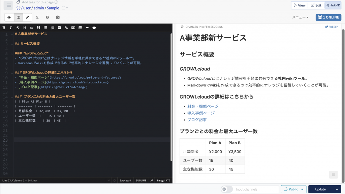Insert a table with the grid icon

coord(80,28)
